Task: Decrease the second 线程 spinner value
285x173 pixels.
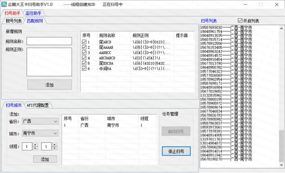Action: (54, 148)
